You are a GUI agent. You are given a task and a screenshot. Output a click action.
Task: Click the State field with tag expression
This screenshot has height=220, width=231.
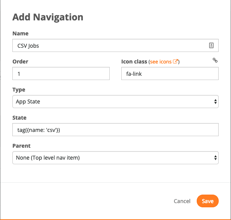pyautogui.click(x=115, y=130)
